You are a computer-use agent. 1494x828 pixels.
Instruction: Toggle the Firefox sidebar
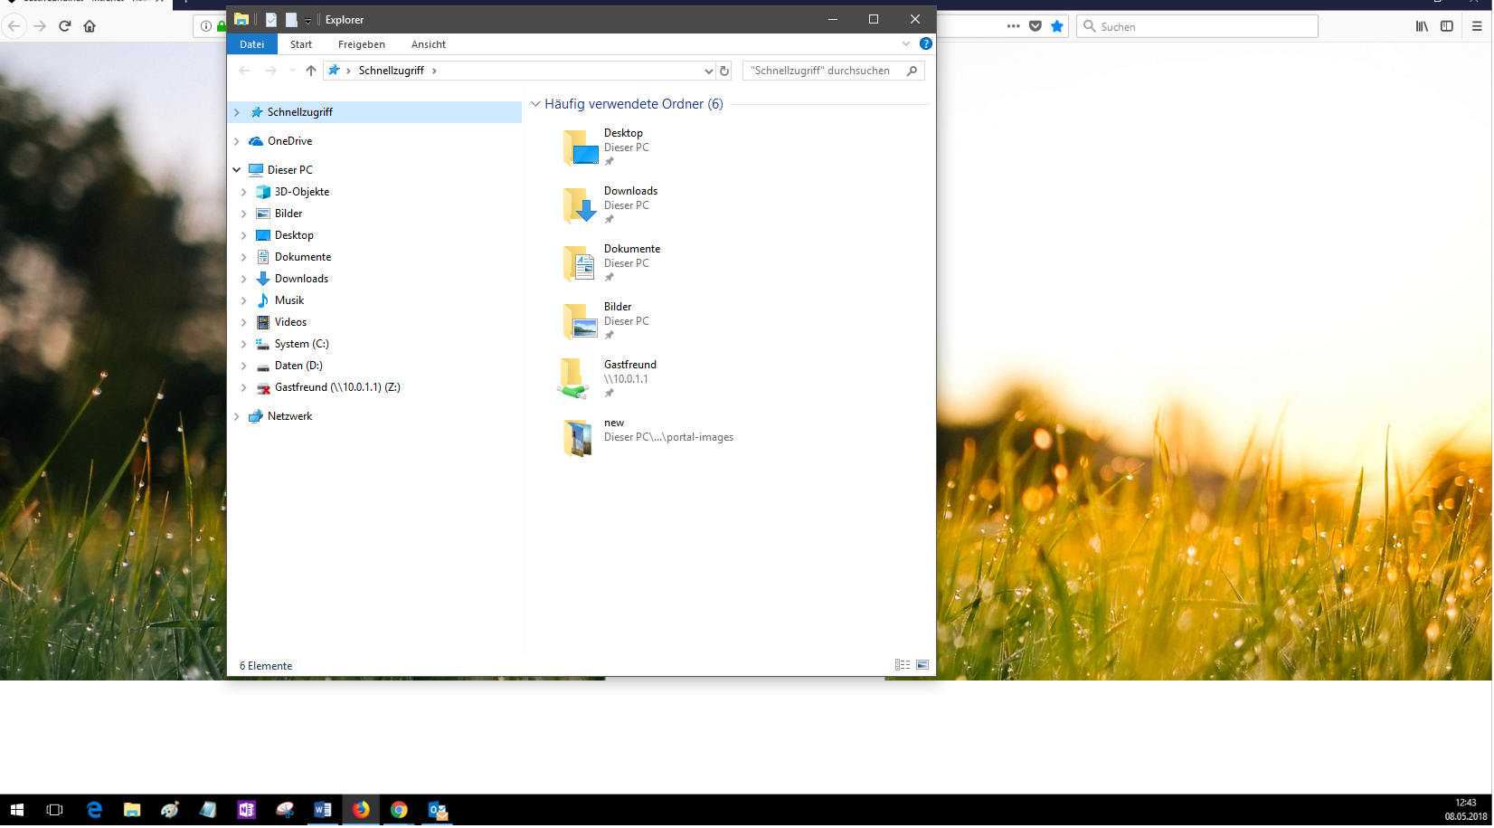pyautogui.click(x=1447, y=26)
